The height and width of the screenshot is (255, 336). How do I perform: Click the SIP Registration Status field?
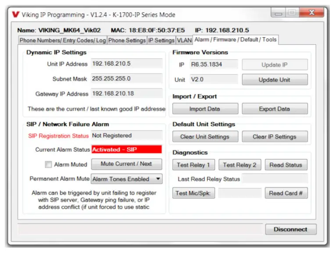[x=127, y=135]
